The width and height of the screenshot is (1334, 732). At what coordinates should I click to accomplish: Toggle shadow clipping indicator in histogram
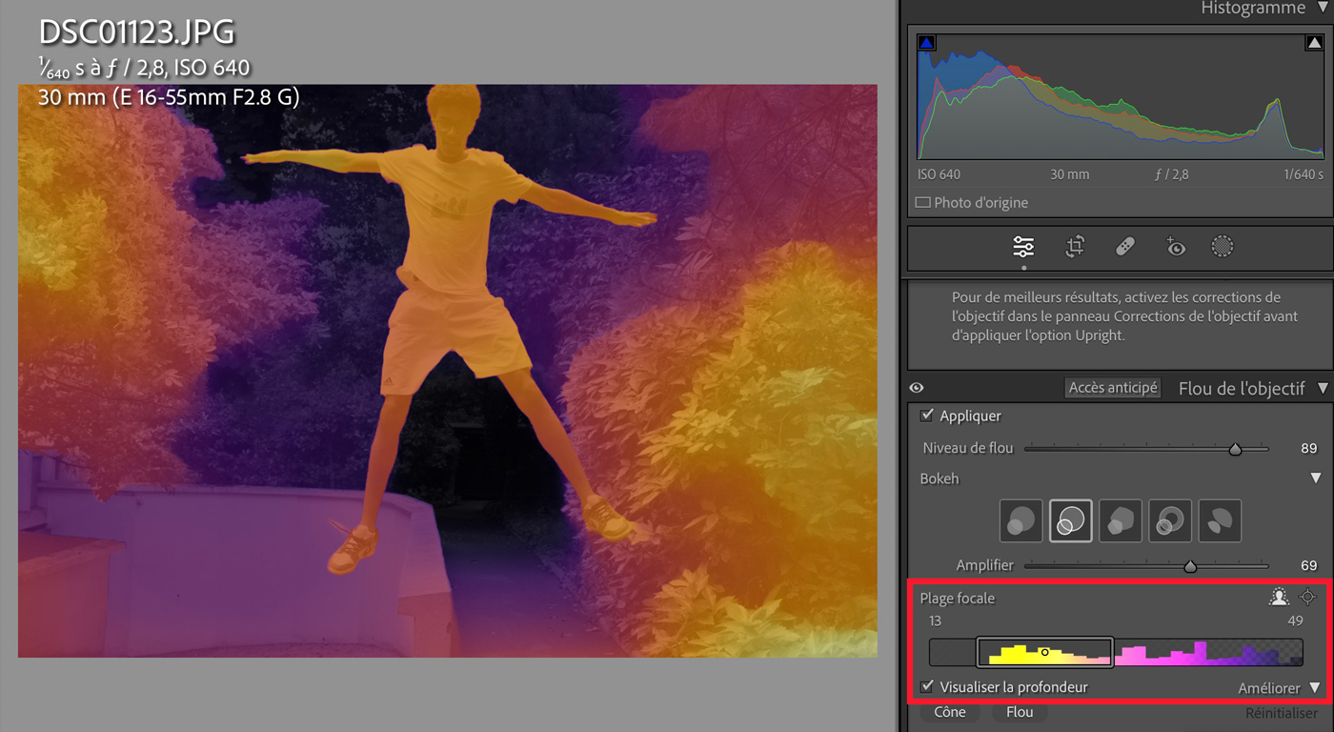tap(926, 43)
